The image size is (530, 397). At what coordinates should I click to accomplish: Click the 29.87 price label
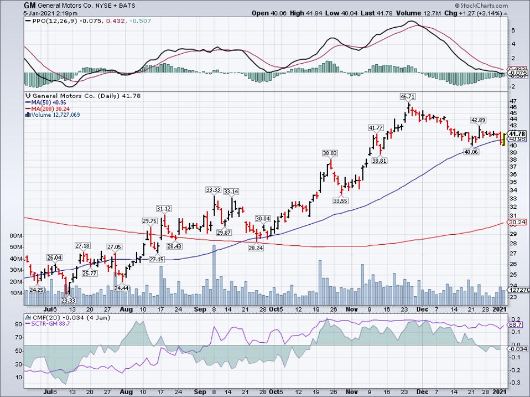click(x=224, y=233)
